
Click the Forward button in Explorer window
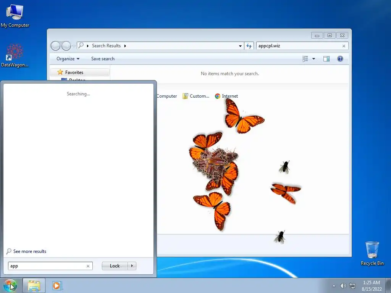tap(66, 46)
